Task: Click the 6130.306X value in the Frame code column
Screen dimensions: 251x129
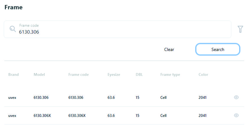Action: 77,115
